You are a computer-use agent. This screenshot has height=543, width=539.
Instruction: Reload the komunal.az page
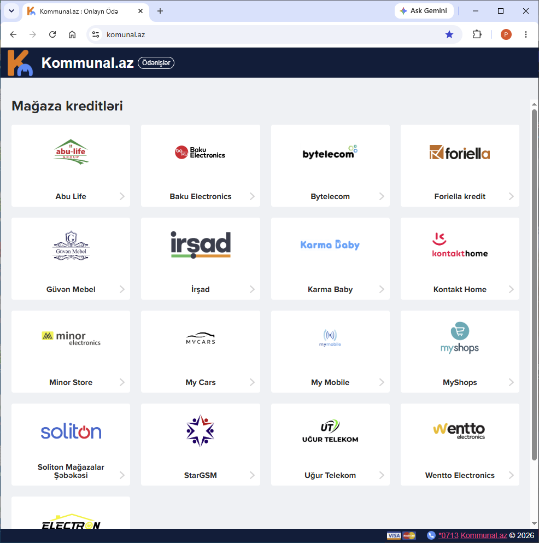tap(52, 34)
